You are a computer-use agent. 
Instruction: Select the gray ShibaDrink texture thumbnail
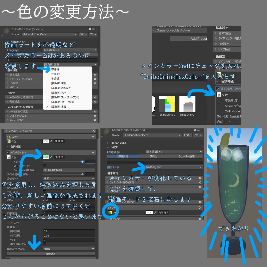point(187,104)
